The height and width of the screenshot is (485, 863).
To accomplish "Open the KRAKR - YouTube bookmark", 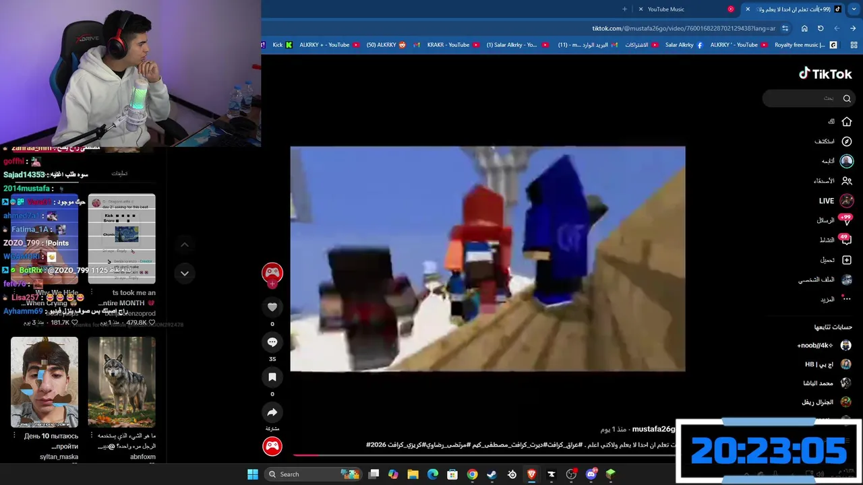I will [453, 45].
